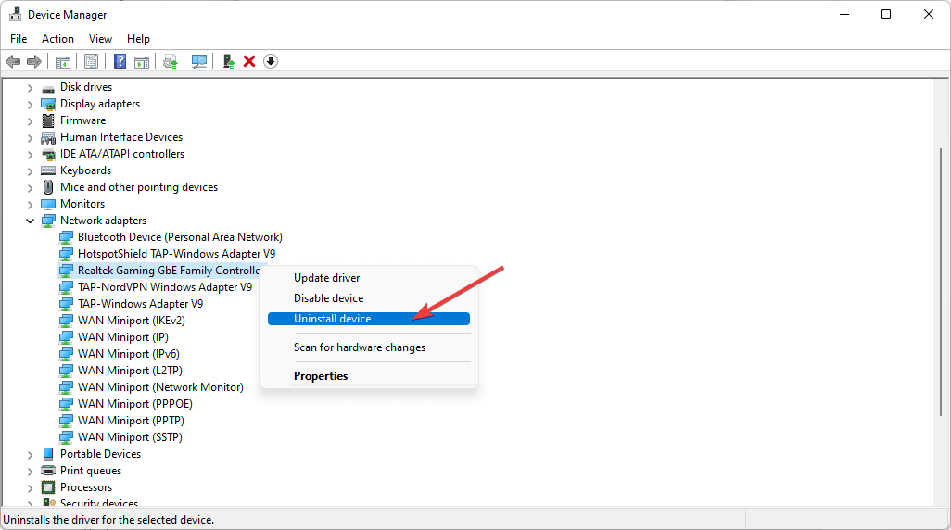
Task: Select WAN Miniport (Network Monitor)
Action: (160, 387)
